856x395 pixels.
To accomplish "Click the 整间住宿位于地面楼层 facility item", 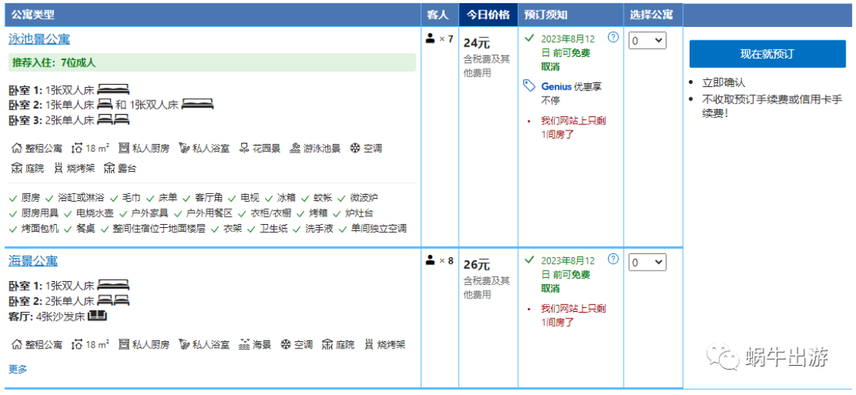I will 159,229.
